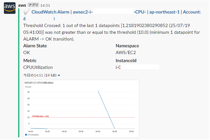Open the aws sender name profile
The width and height of the screenshot is (210, 140).
pos(22,5)
